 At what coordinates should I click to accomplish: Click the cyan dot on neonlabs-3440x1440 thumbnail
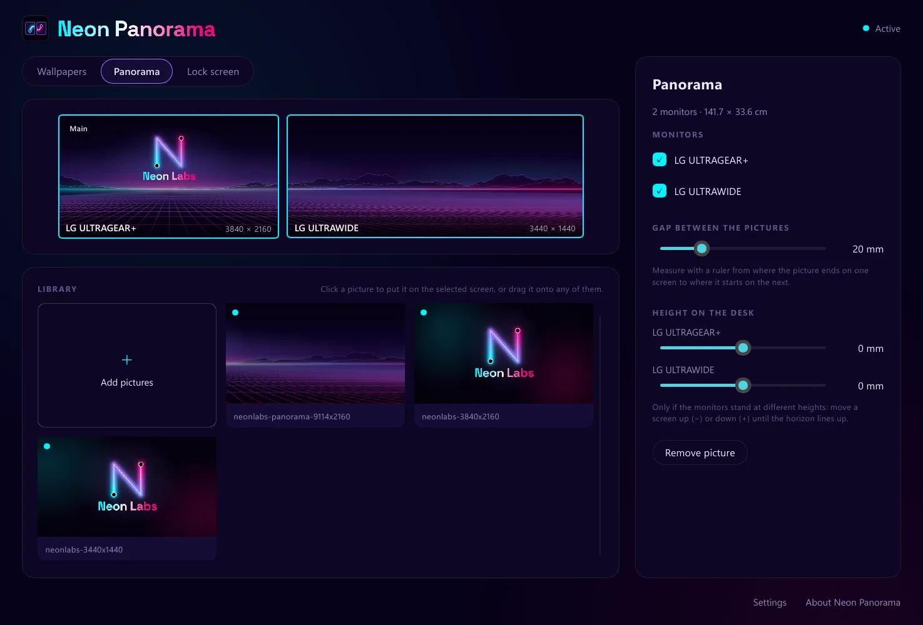click(47, 446)
